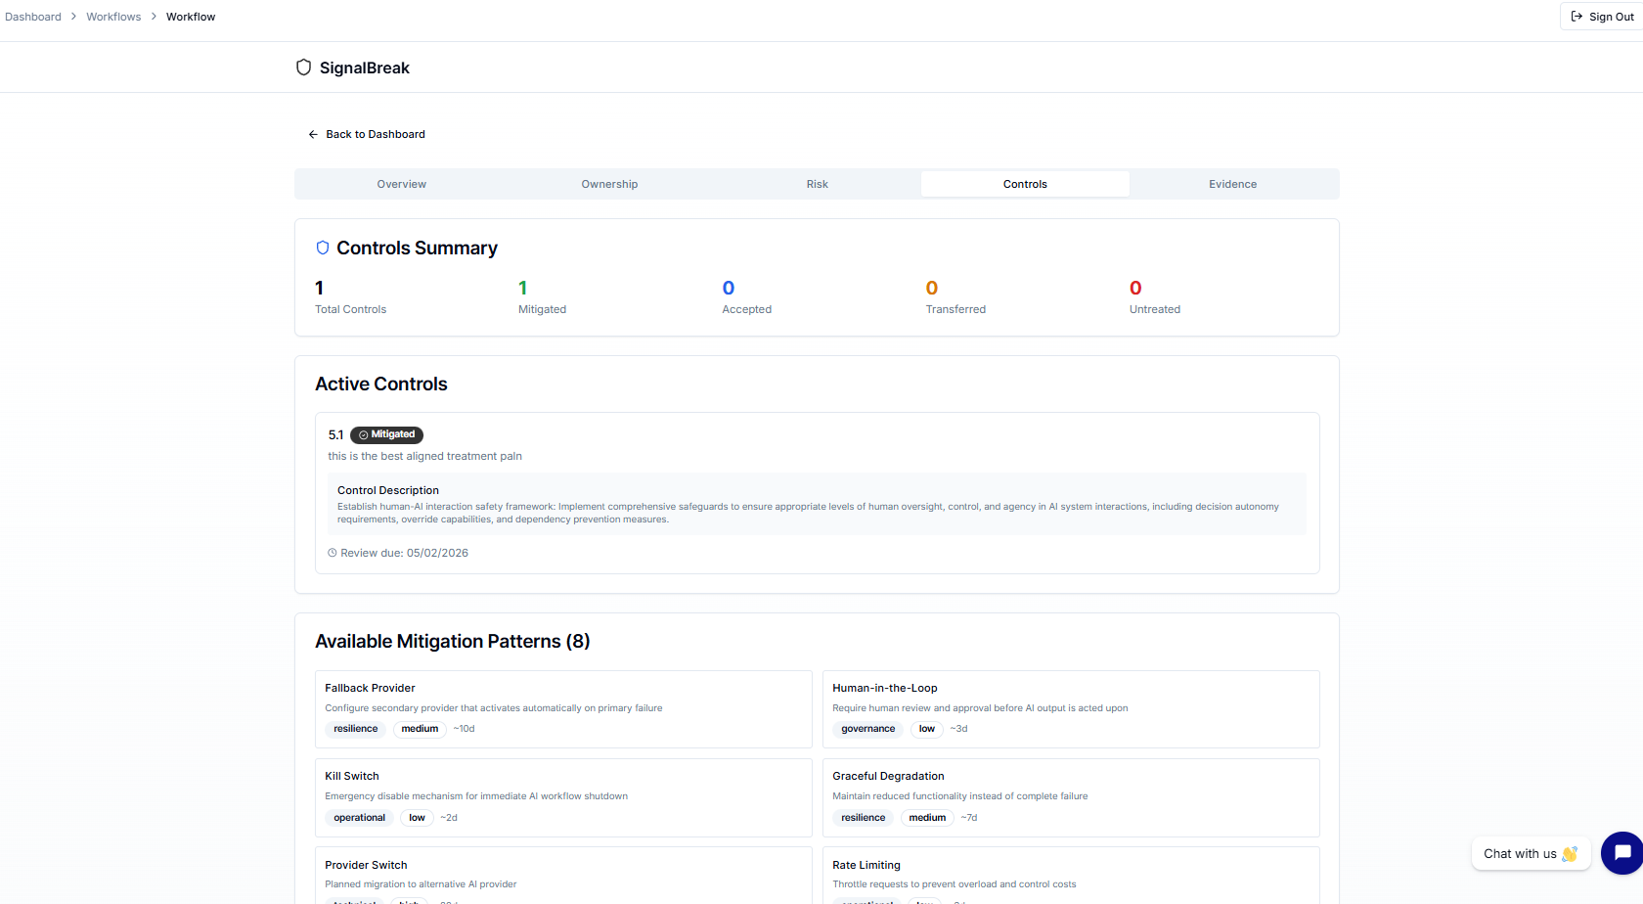Return to Overview tab
The width and height of the screenshot is (1643, 904).
(401, 183)
